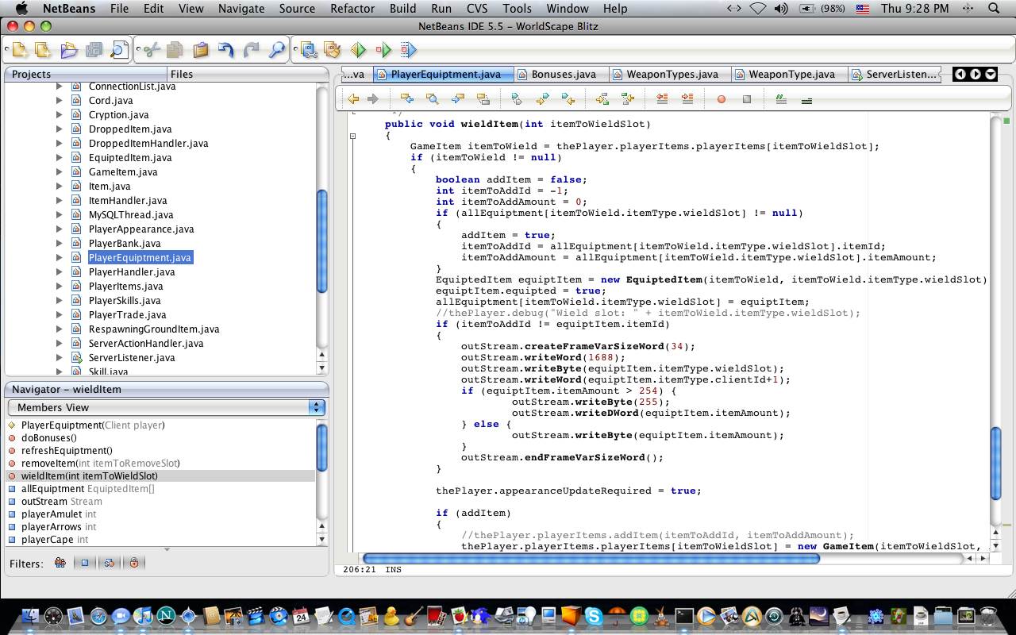Screen dimensions: 1016x635
Task: Switch to the WeaponType.java tab
Action: click(x=791, y=75)
